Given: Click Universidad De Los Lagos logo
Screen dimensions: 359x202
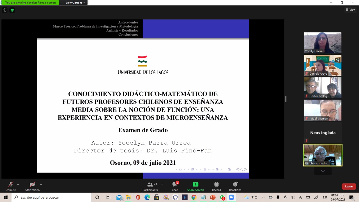Looking at the screenshot, I should [x=143, y=65].
